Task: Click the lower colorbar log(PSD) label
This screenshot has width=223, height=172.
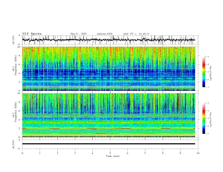Action: (x=211, y=120)
